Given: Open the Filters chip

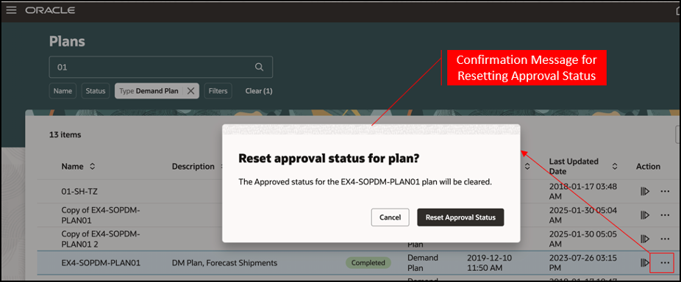Looking at the screenshot, I should (218, 91).
